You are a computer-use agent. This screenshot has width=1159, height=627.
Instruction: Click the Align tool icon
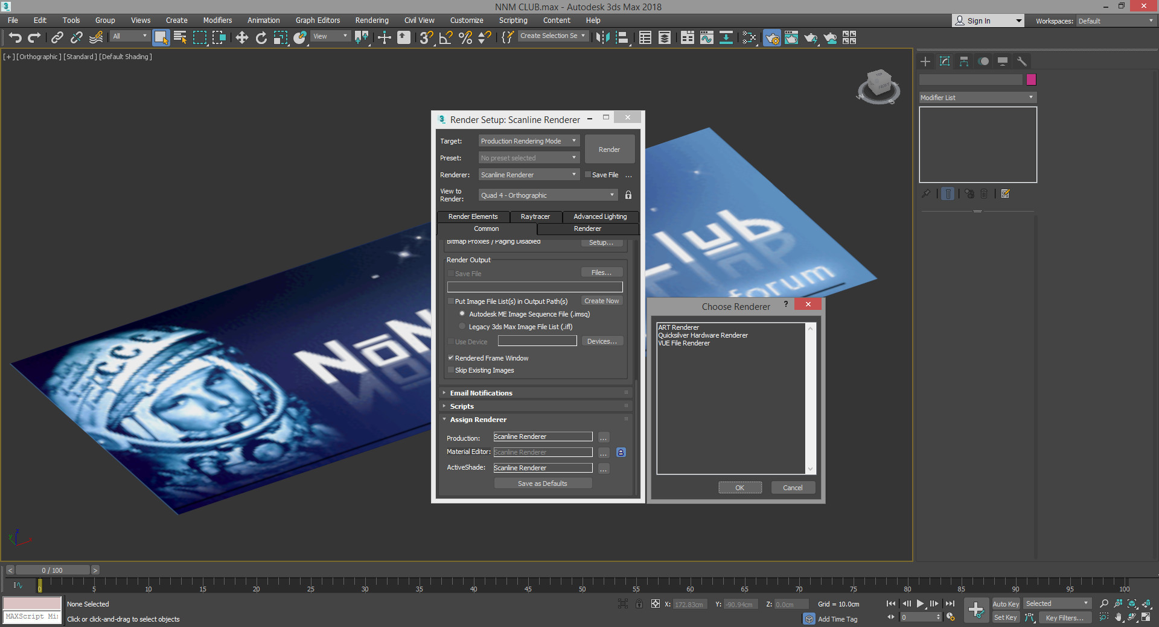(x=622, y=37)
